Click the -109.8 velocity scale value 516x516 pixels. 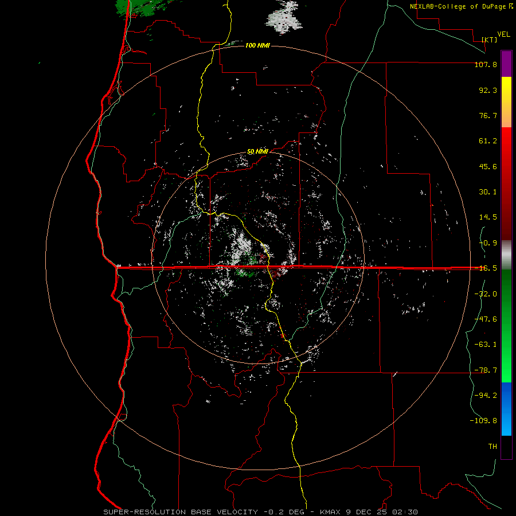pyautogui.click(x=483, y=421)
